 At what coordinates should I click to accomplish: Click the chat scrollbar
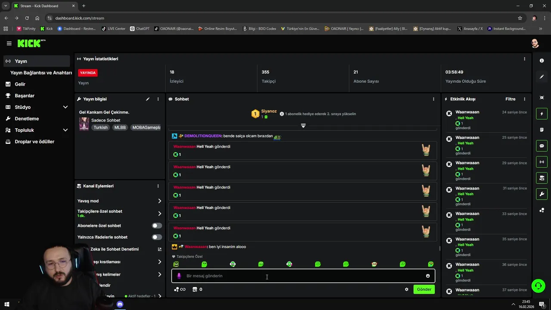440,248
